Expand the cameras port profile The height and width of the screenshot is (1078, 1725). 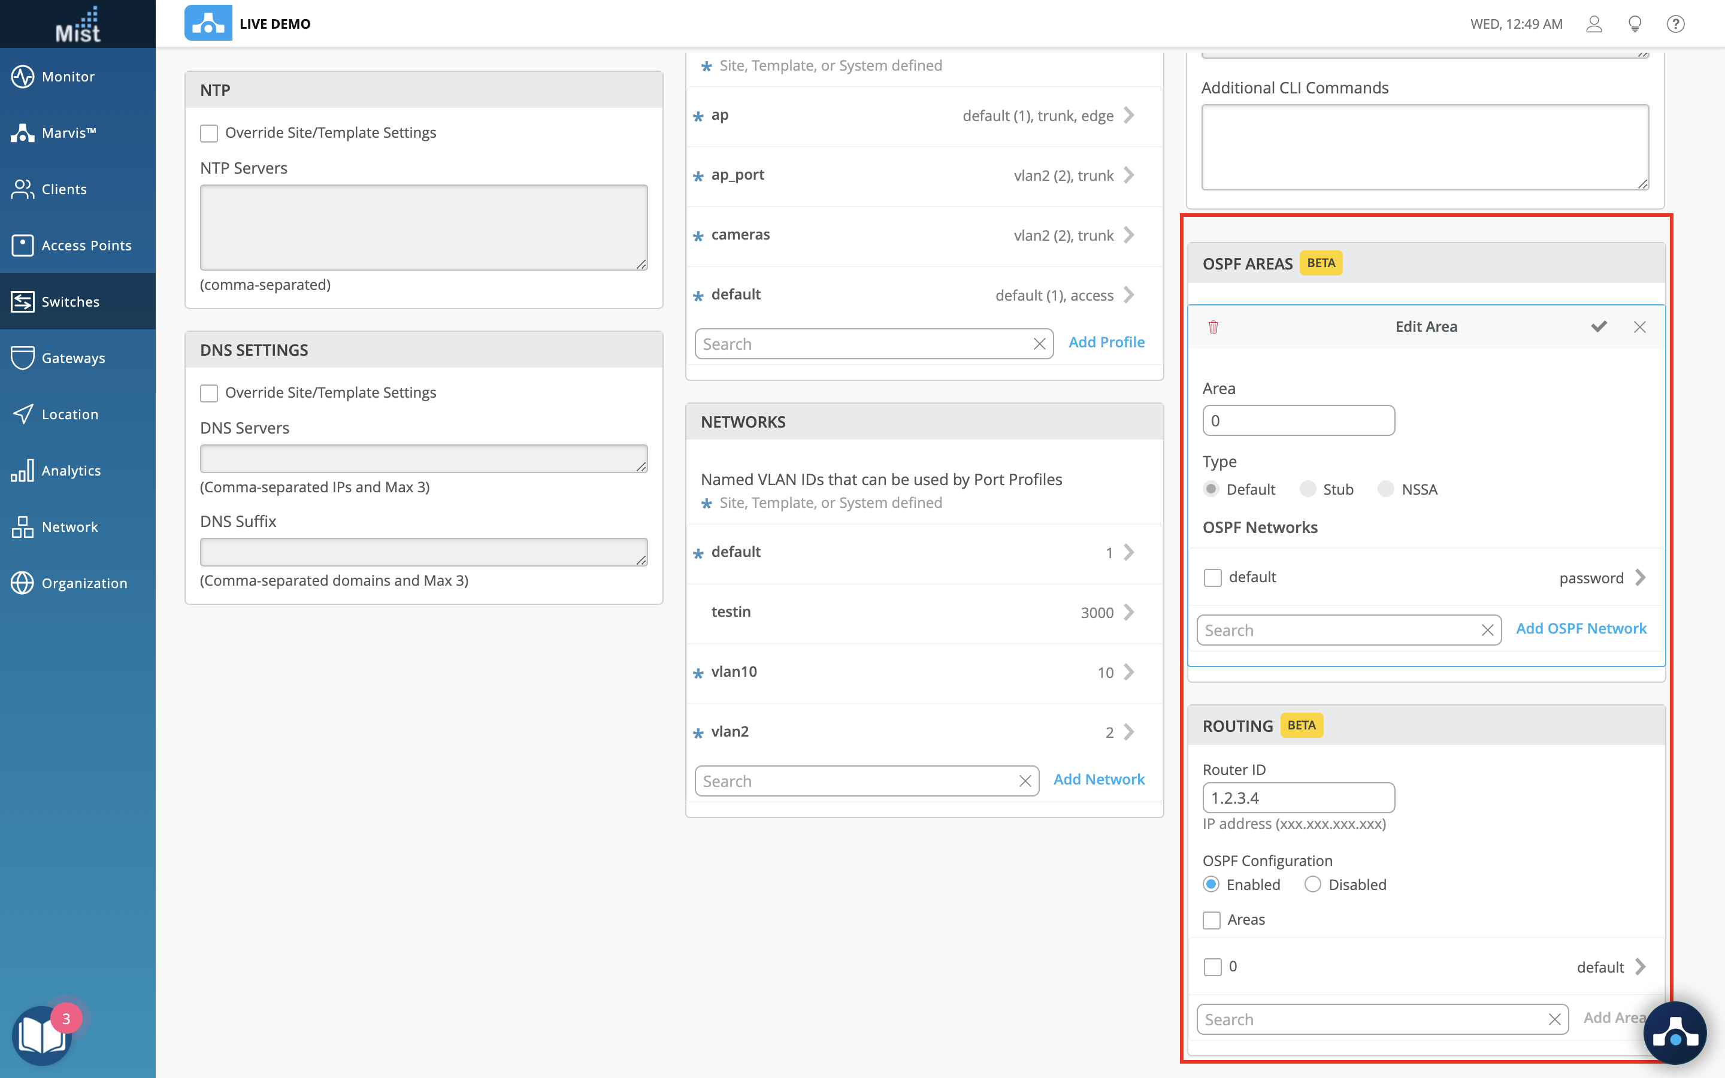[x=1129, y=235]
